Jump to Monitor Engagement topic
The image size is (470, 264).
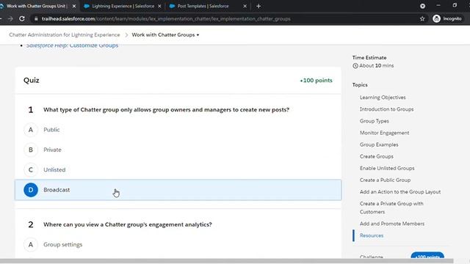click(x=384, y=133)
